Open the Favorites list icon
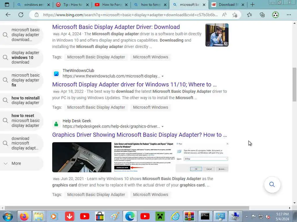Screen dimensions: 297x222 (x=249, y=15)
